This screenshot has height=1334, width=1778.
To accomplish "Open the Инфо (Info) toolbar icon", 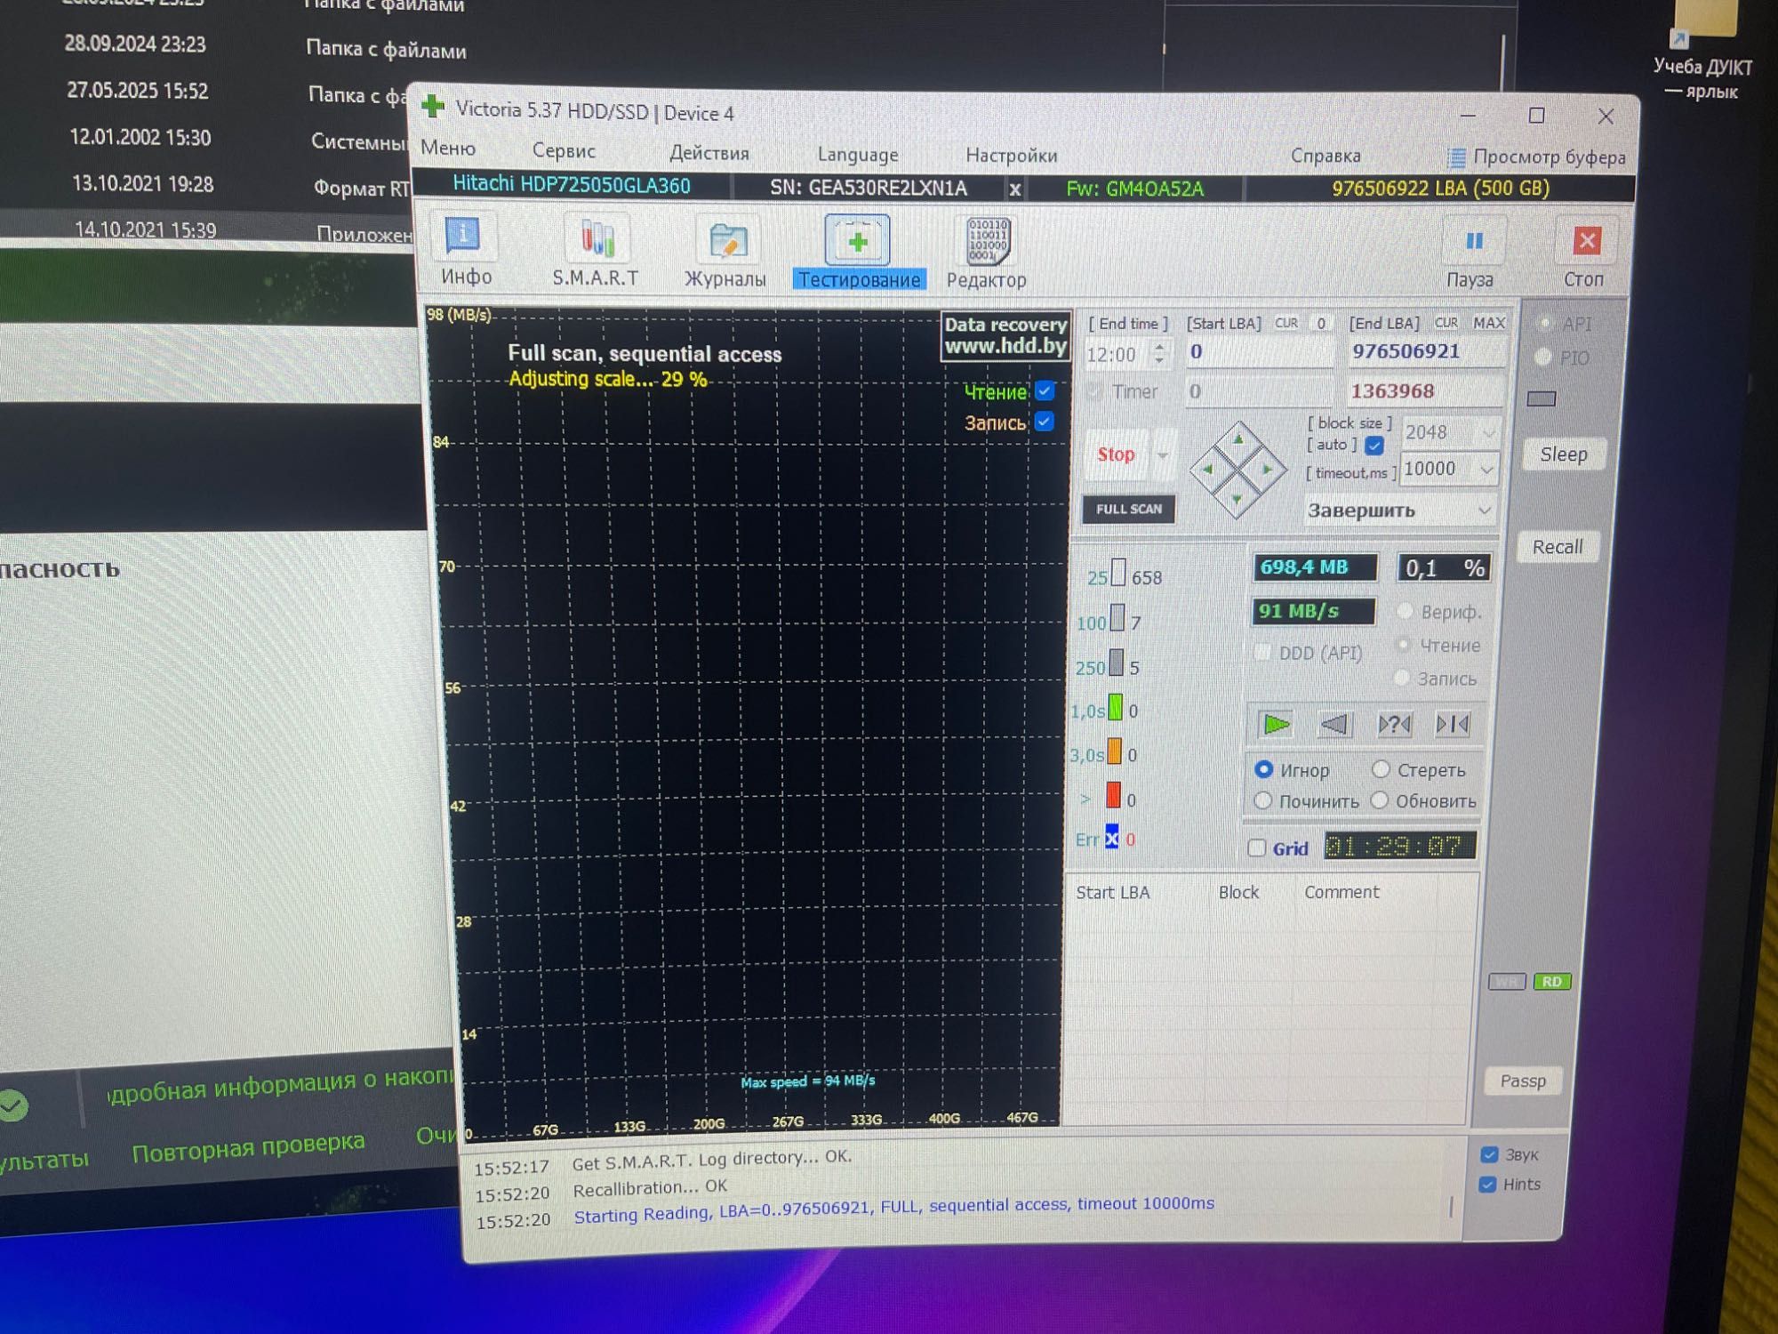I will (x=463, y=237).
